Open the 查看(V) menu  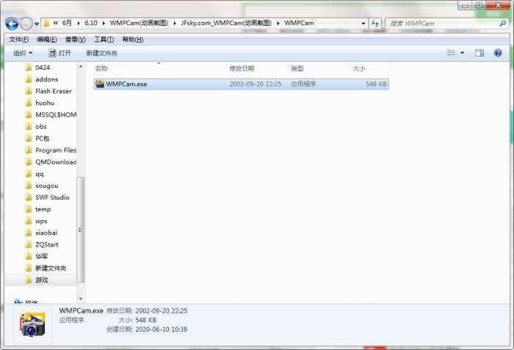tap(76, 40)
